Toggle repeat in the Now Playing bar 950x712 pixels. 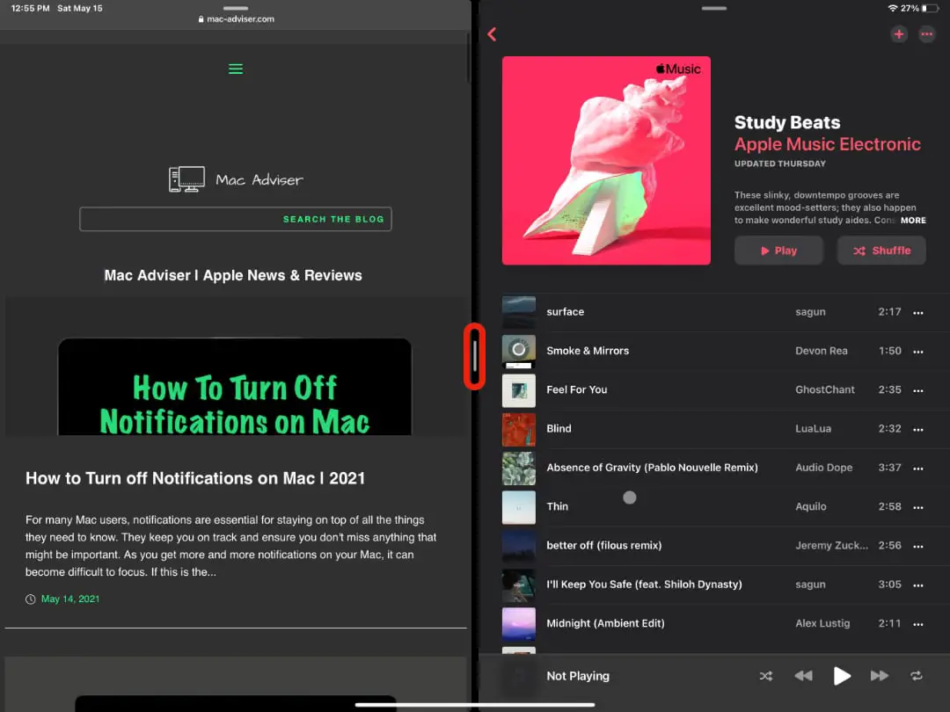pos(916,676)
